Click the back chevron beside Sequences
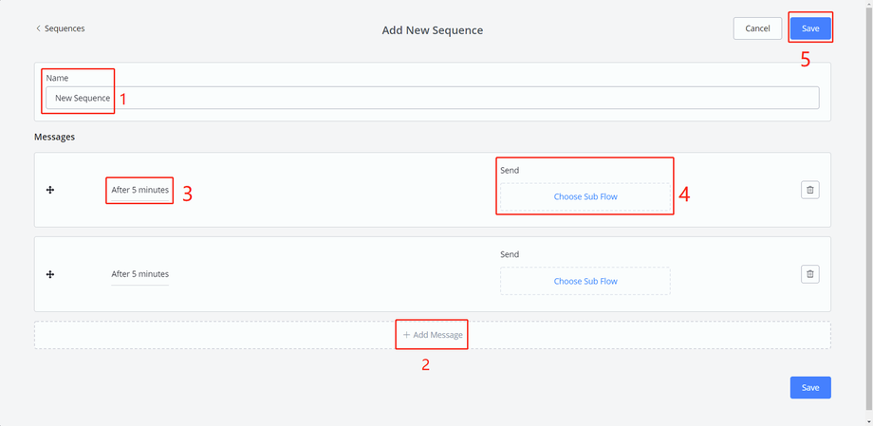The height and width of the screenshot is (426, 873). (38, 28)
